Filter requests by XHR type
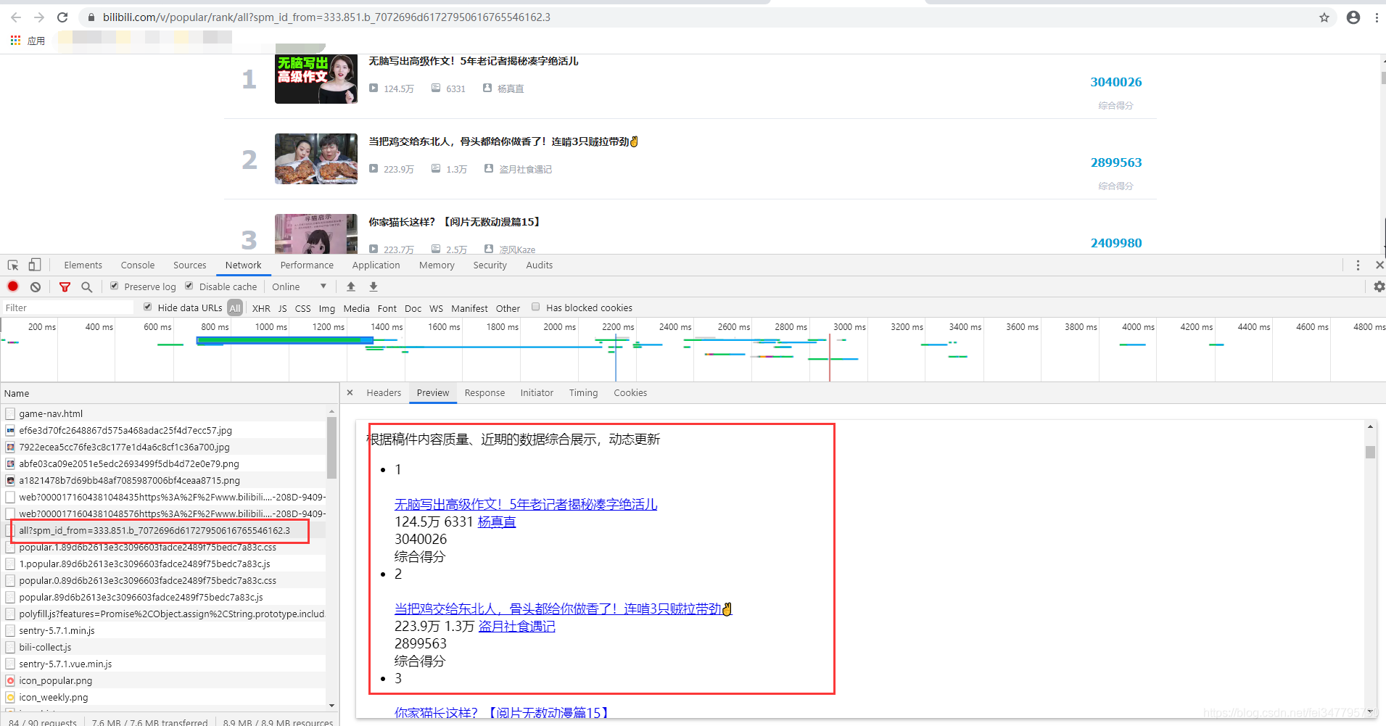 coord(261,308)
